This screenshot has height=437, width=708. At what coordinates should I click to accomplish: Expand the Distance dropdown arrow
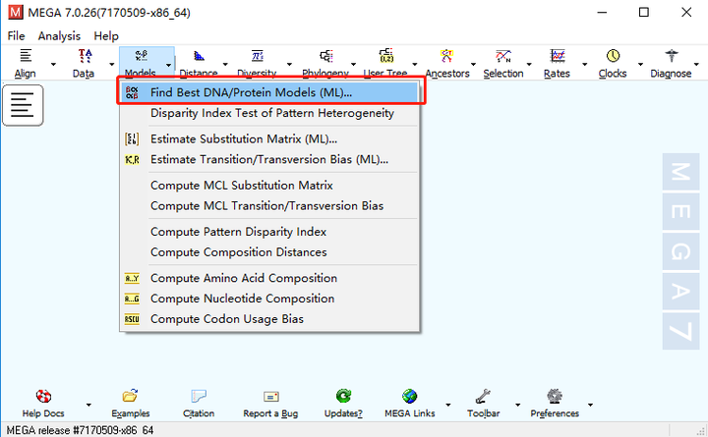coord(225,65)
